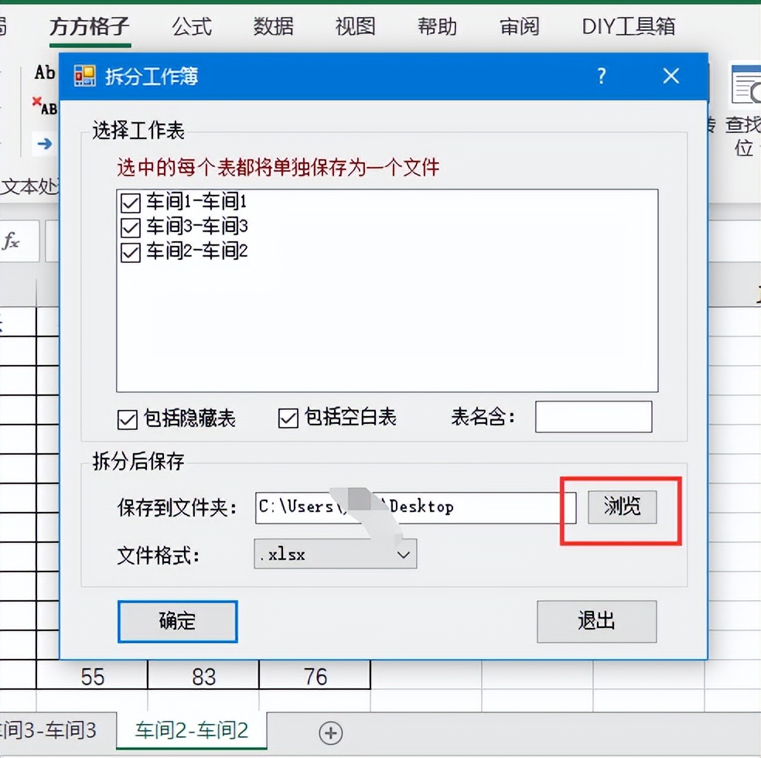Switch to the 数据 ribbon tab
Viewport: 761px width, 758px height.
point(272,26)
